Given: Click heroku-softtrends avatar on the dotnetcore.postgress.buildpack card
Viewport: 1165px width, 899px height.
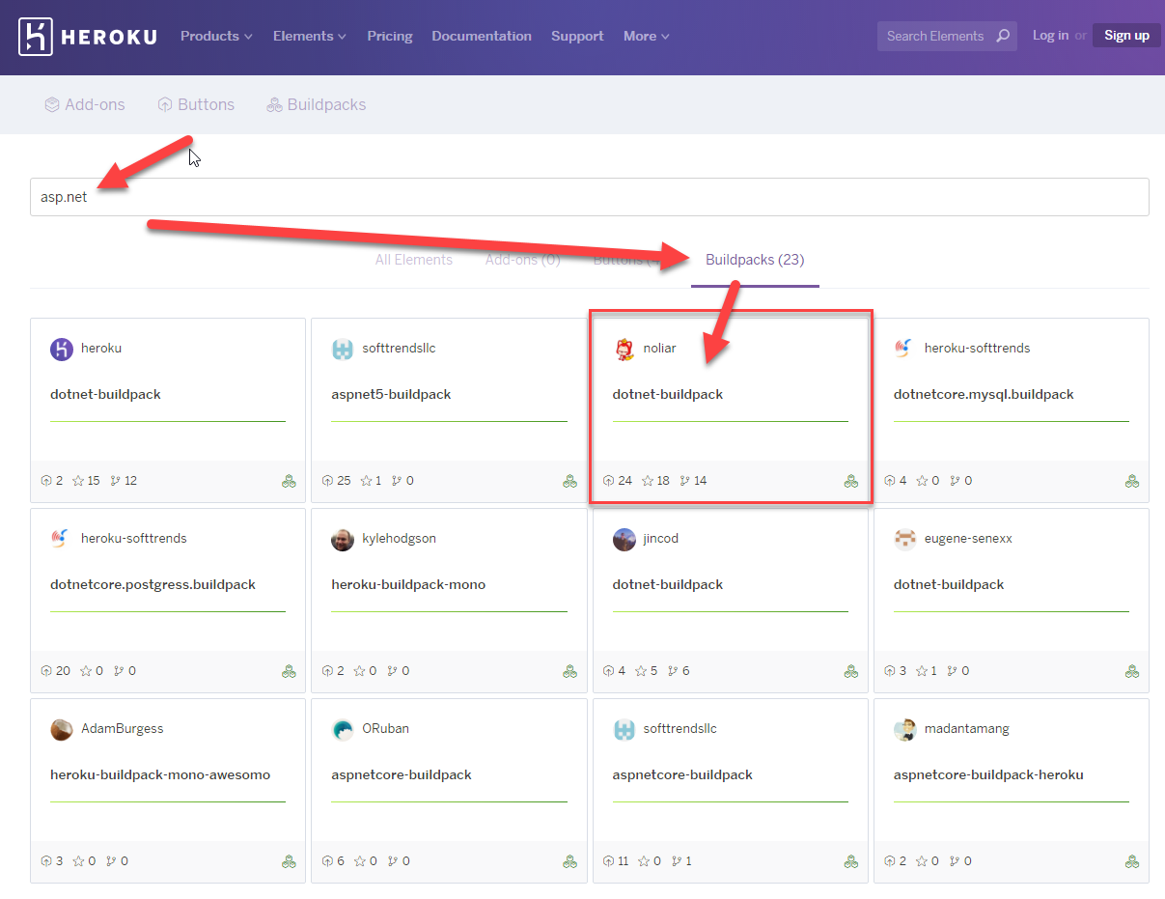Looking at the screenshot, I should point(62,539).
